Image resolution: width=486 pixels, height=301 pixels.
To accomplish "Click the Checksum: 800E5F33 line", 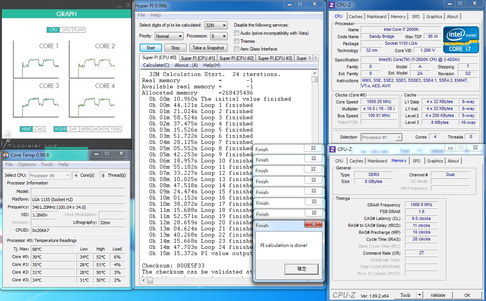I will (173, 265).
